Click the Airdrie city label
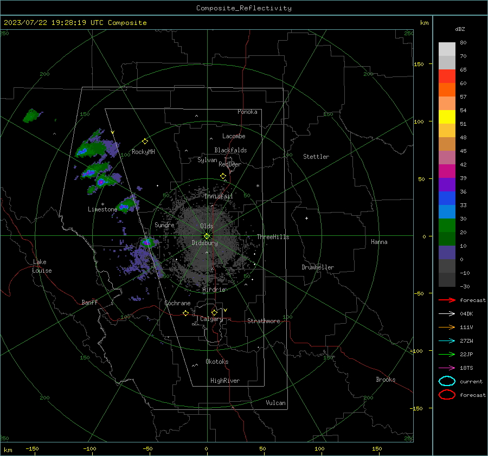Image resolution: width=488 pixels, height=456 pixels. point(214,290)
